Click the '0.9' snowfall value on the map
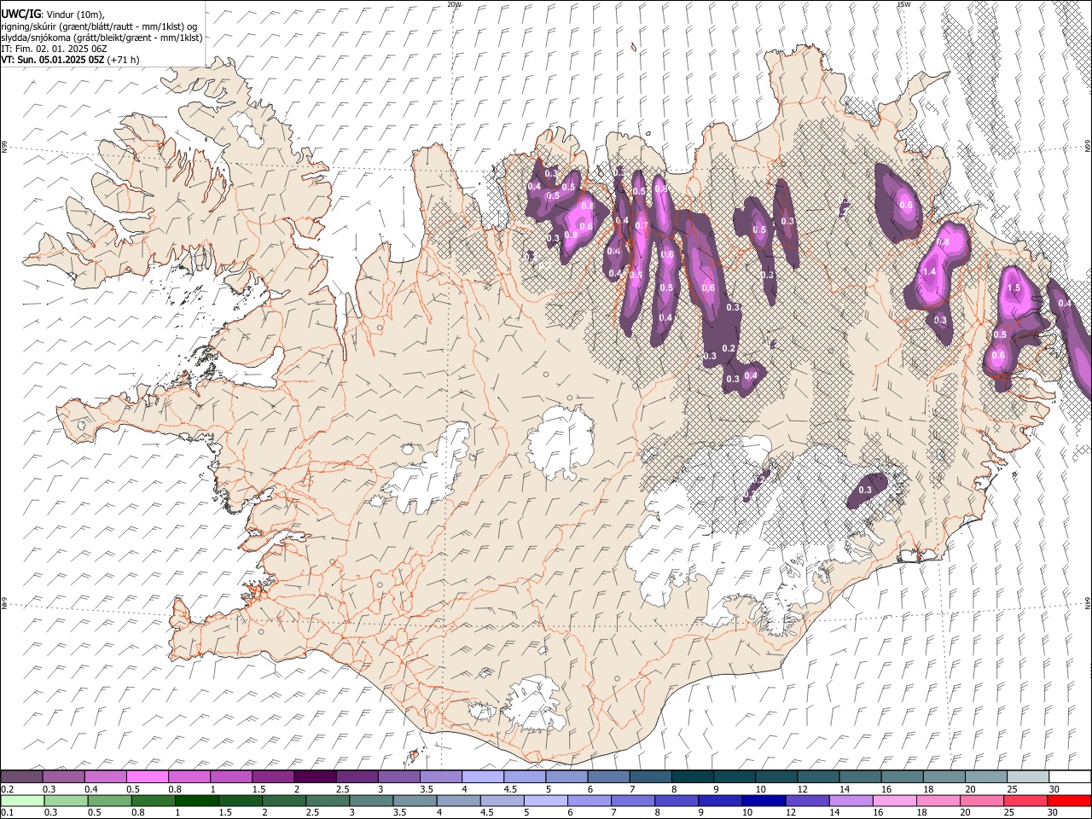The width and height of the screenshot is (1092, 819). point(571,235)
